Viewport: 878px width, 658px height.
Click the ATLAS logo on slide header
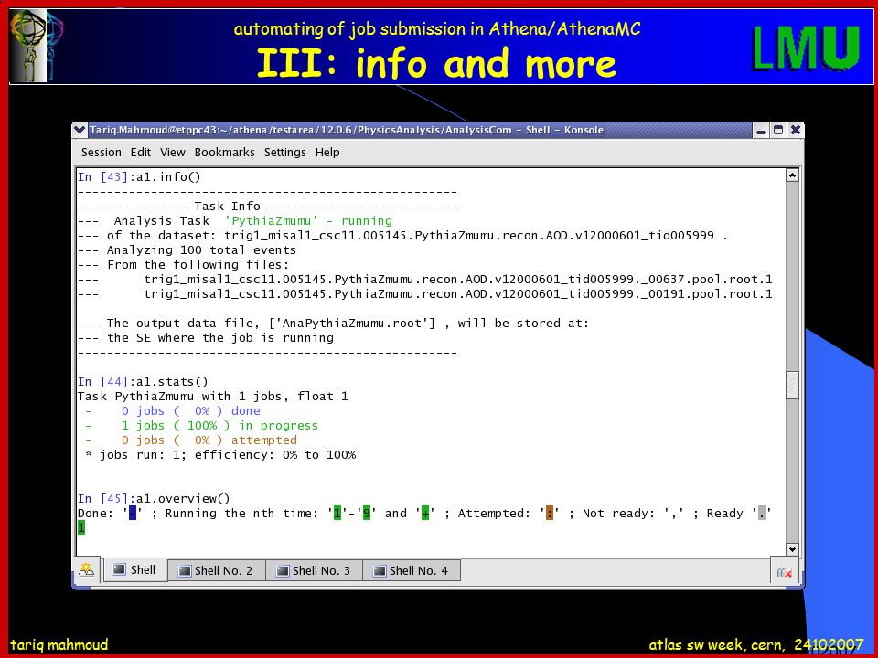(37, 47)
